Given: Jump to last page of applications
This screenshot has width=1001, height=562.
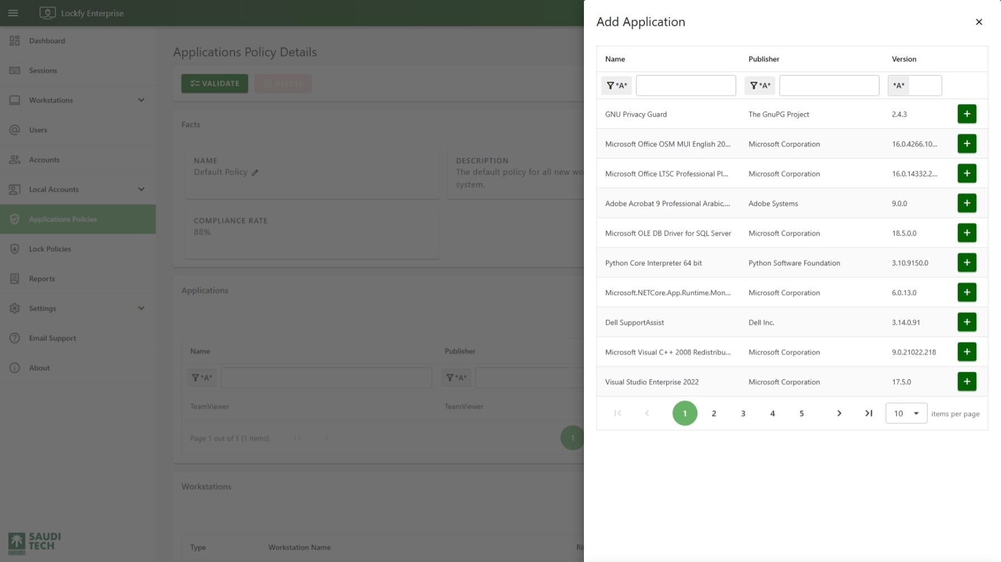Looking at the screenshot, I should pyautogui.click(x=868, y=413).
